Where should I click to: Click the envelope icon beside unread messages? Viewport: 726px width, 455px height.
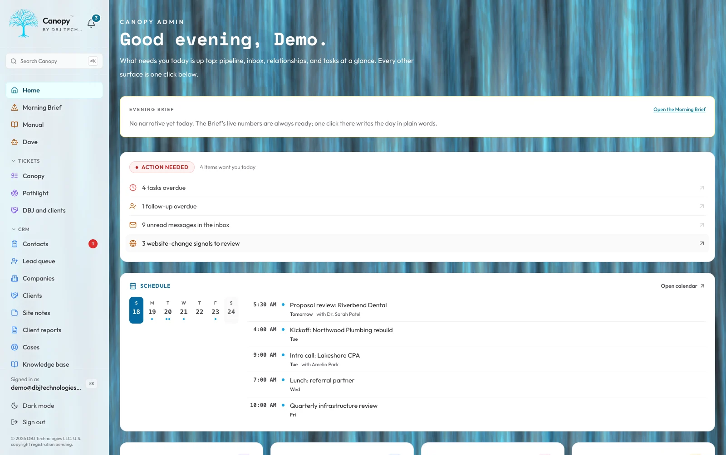pyautogui.click(x=133, y=225)
